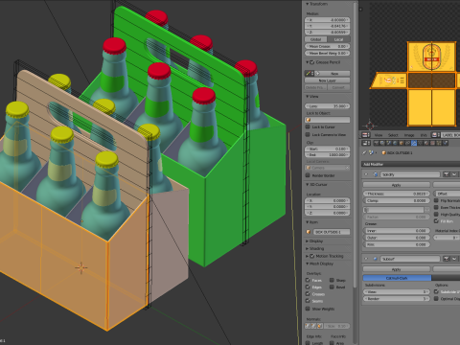Click the BOX OUTSIDE item name field
The image size is (460, 345).
331,232
